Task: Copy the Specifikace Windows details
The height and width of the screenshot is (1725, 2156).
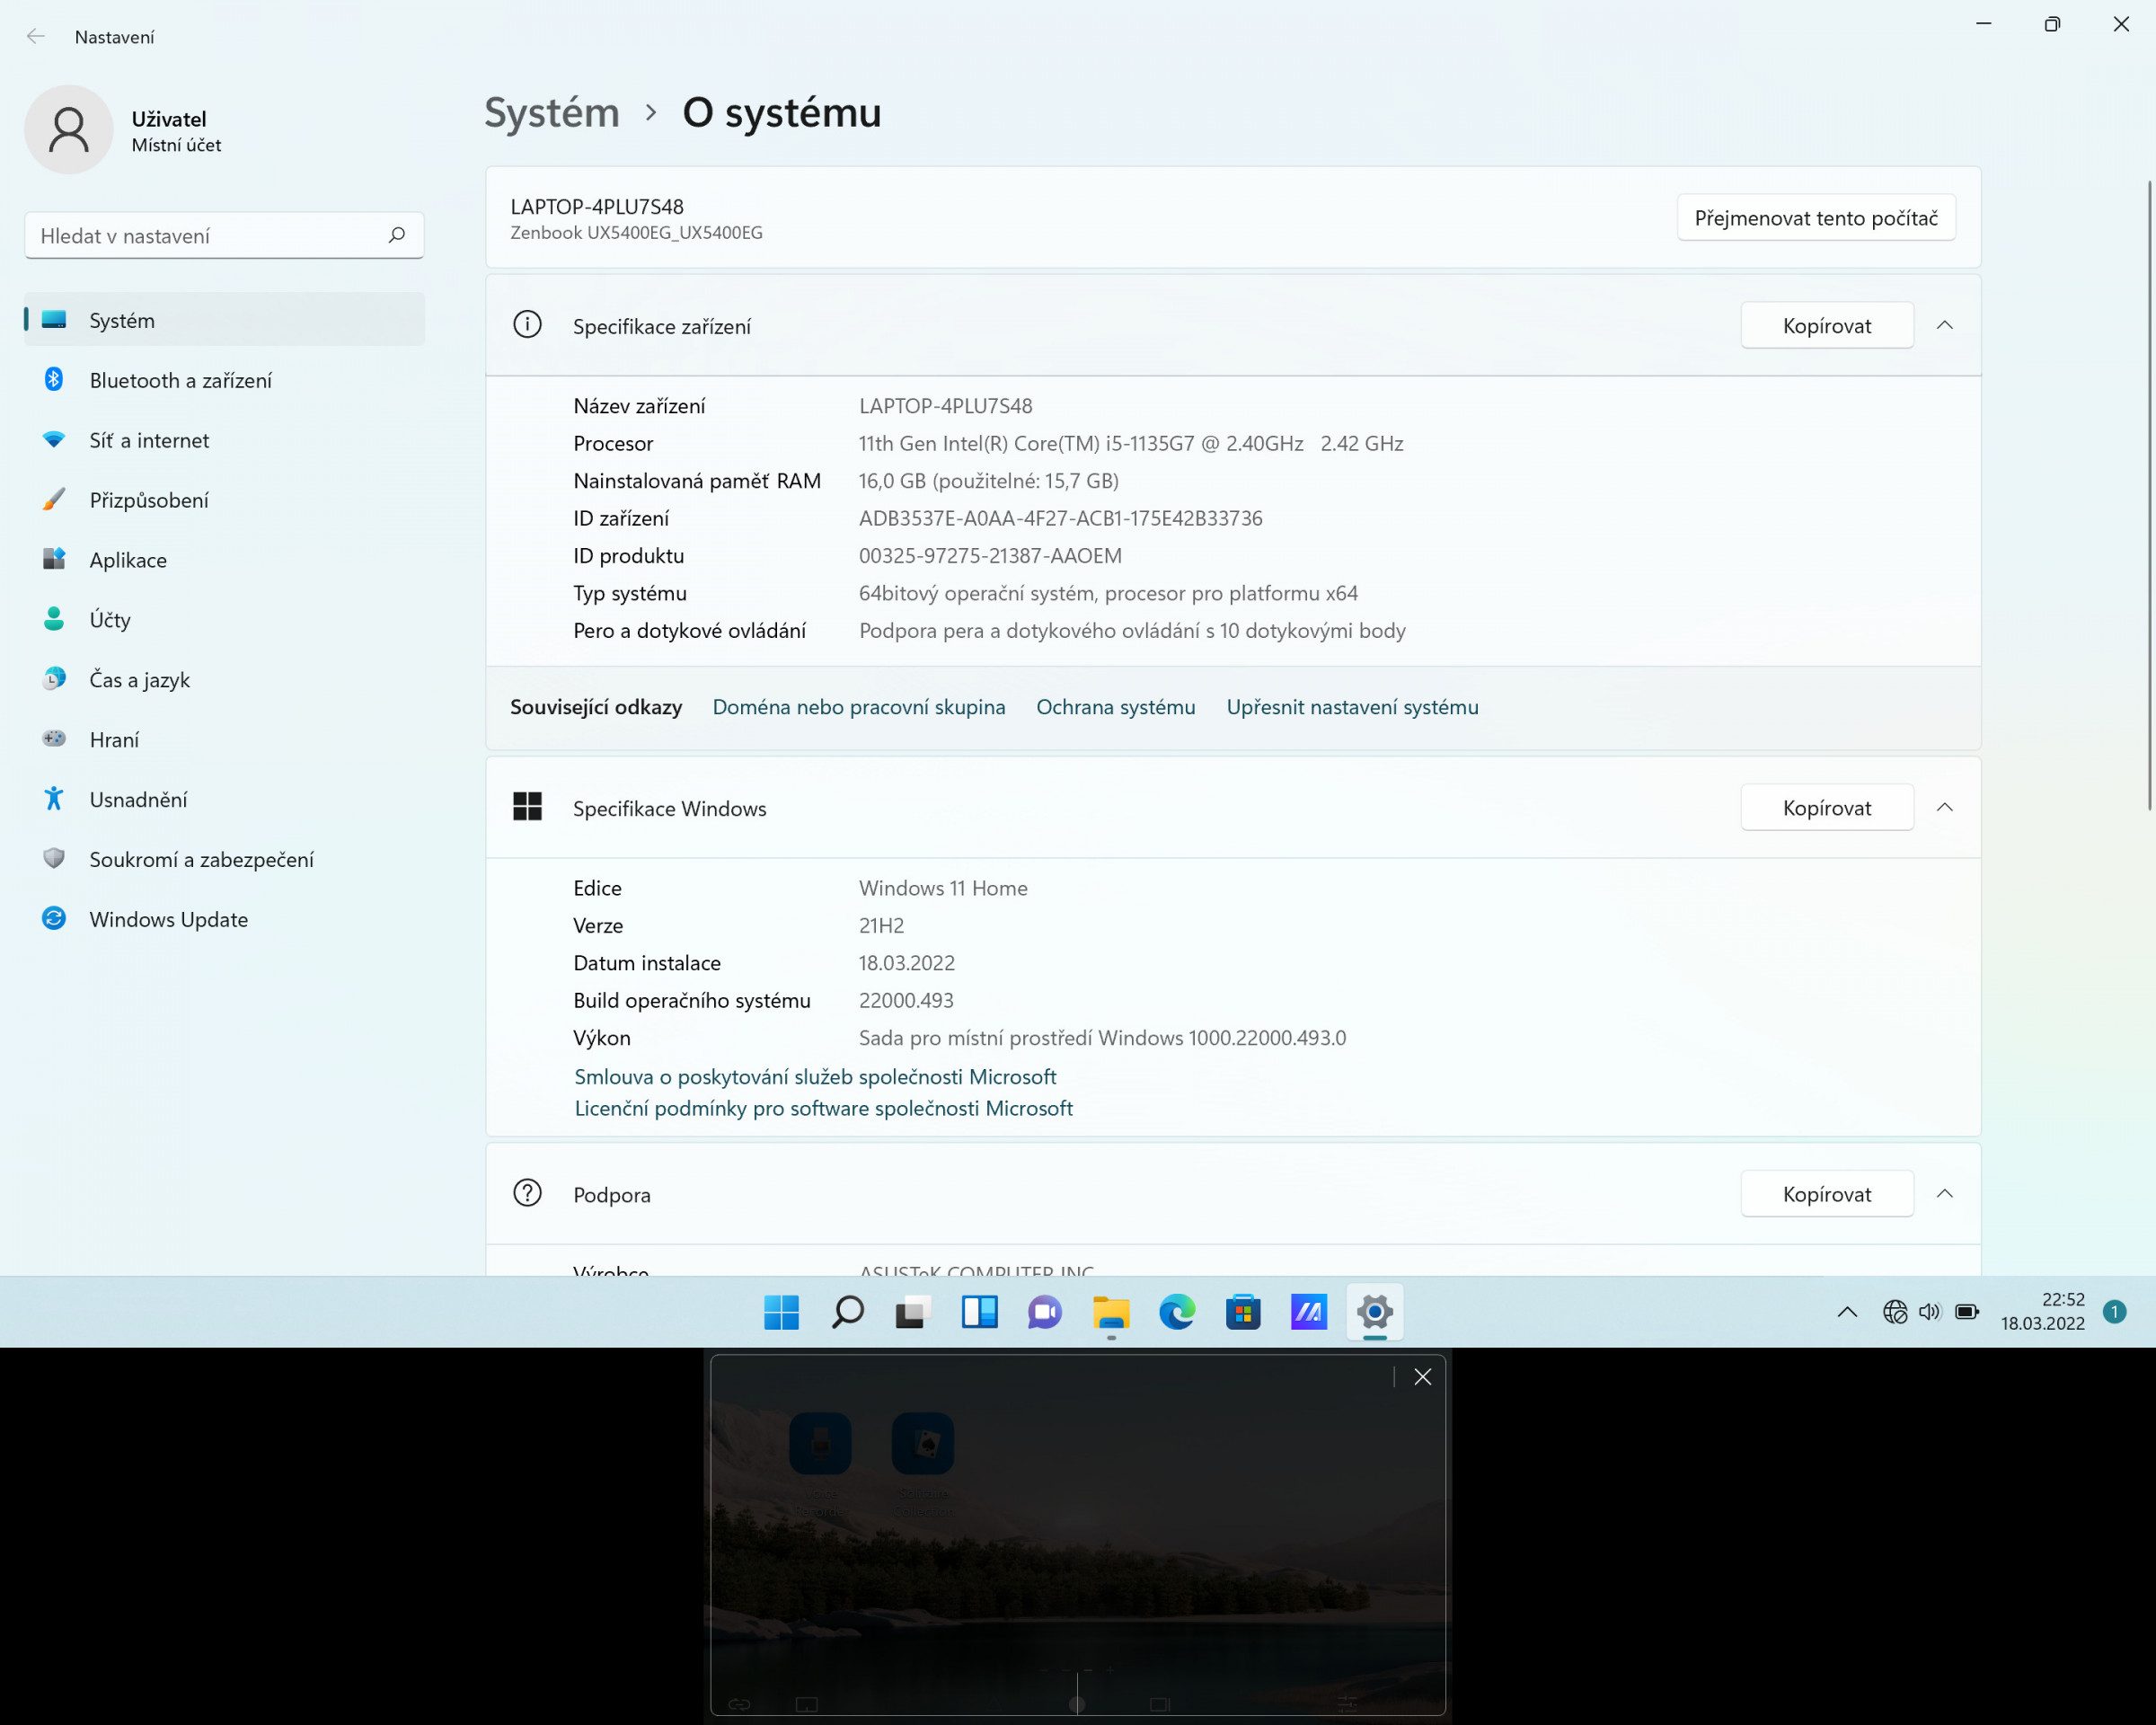Action: [x=1827, y=808]
